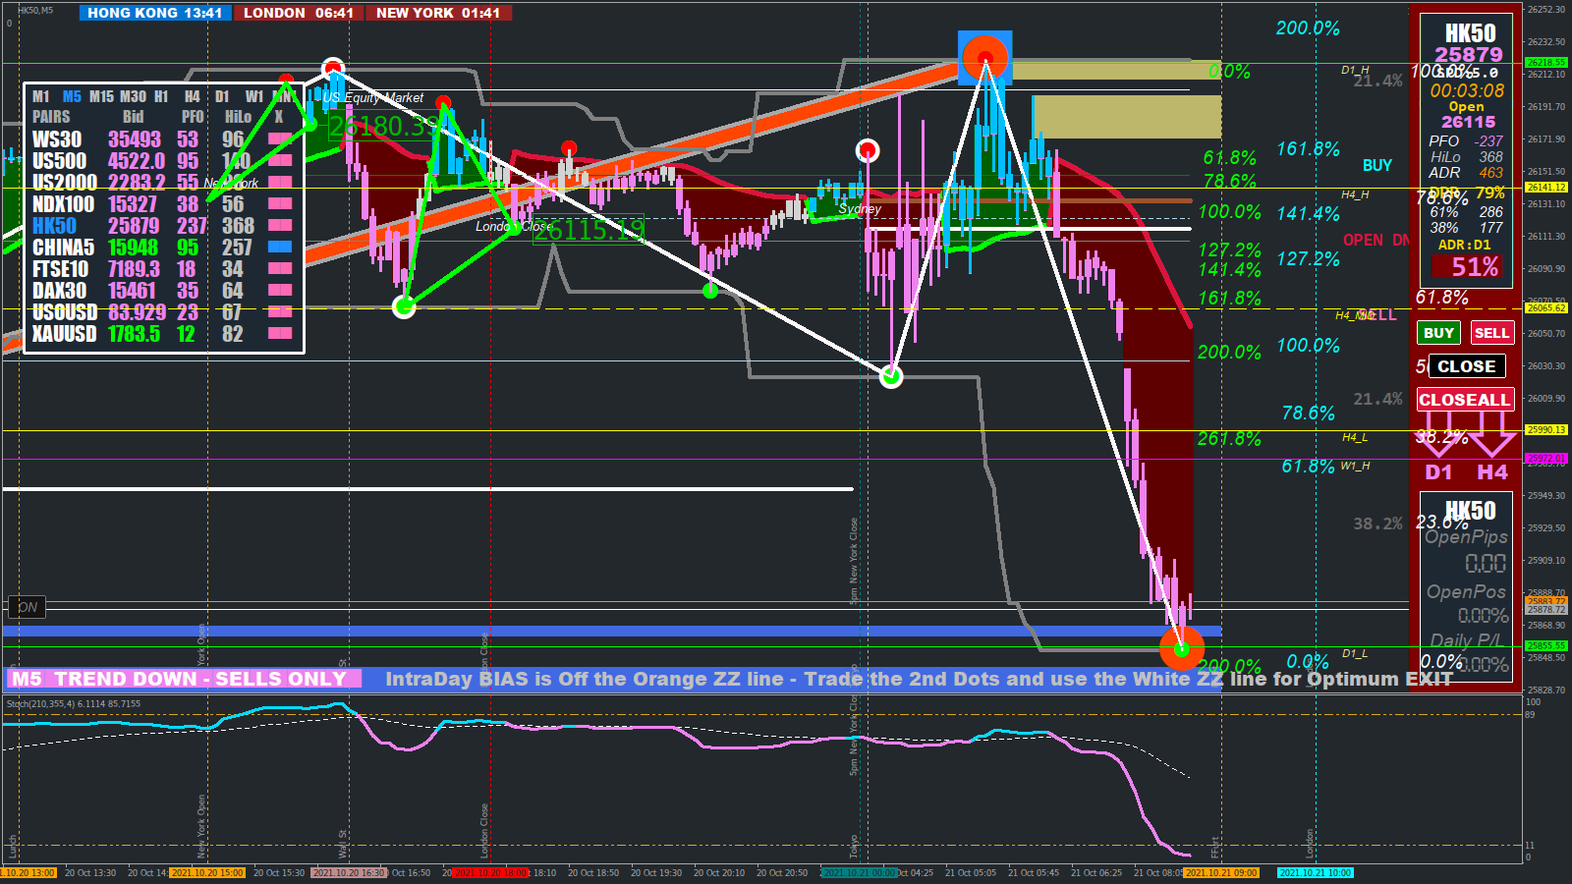Viewport: 1572px width, 884px height.
Task: Click the red dot marker above Sydney label
Action: pyautogui.click(x=867, y=150)
